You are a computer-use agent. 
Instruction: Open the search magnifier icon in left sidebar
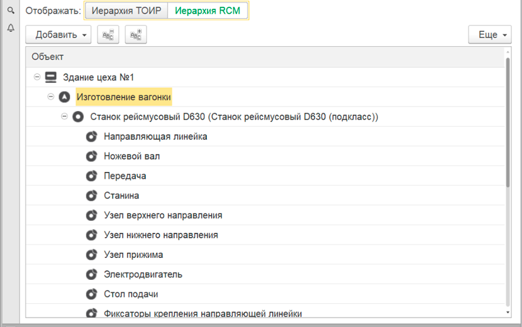[11, 11]
